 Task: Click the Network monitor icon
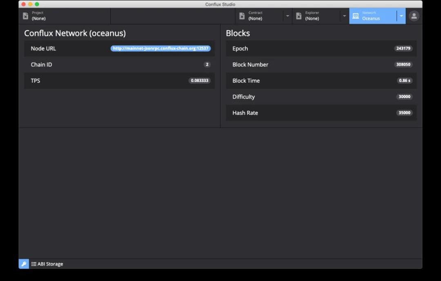356,16
